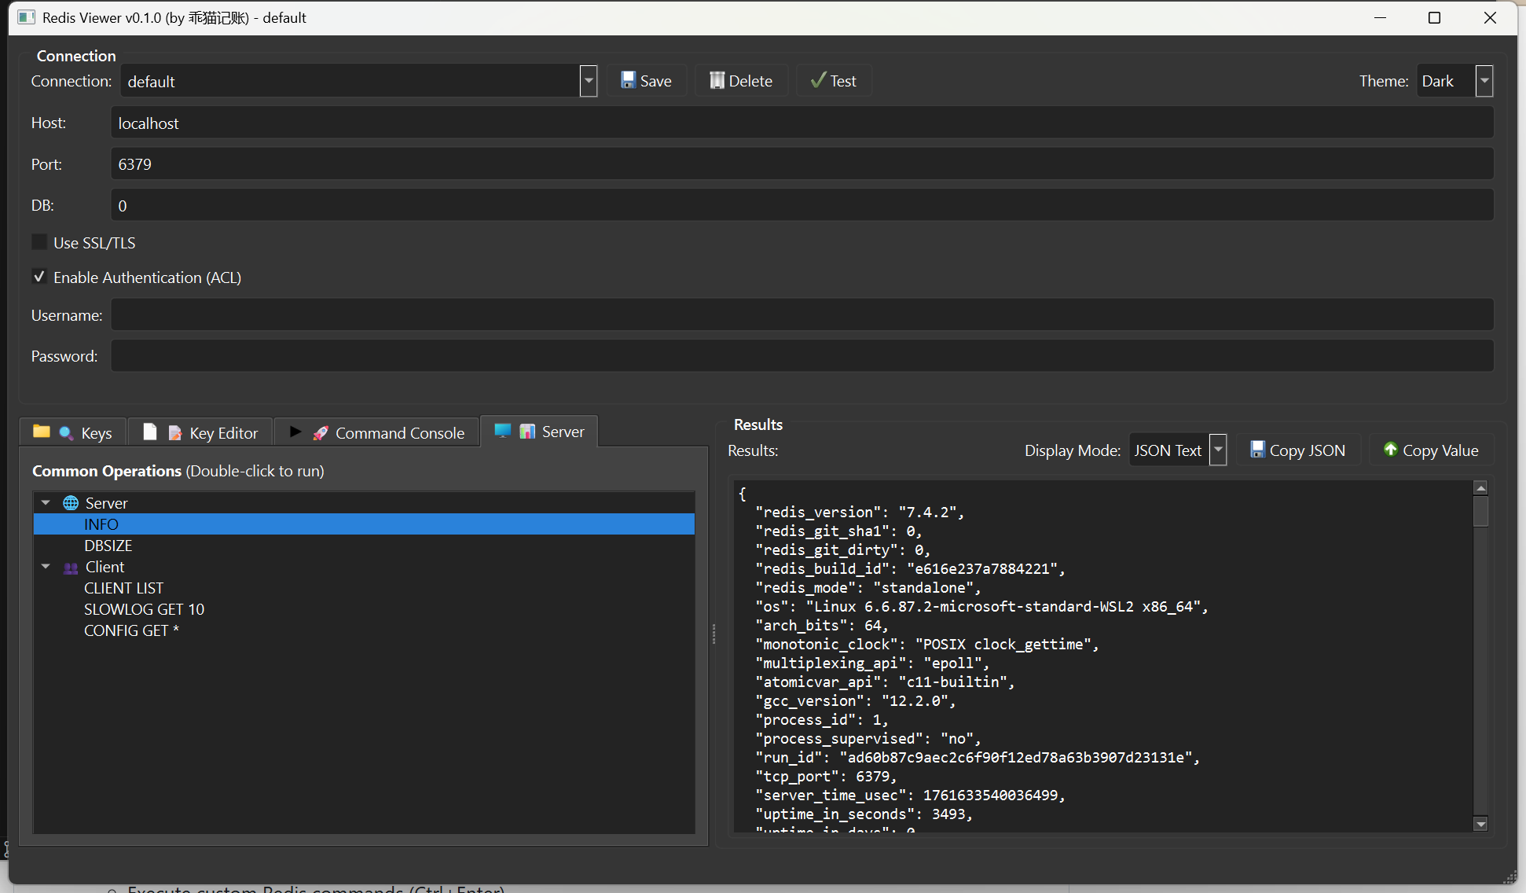Click the Key Editor pencil icon
Viewport: 1526px width, 893px height.
coord(174,432)
